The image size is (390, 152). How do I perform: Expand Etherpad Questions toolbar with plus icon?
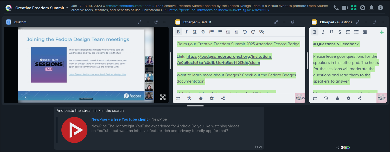[x=382, y=32]
